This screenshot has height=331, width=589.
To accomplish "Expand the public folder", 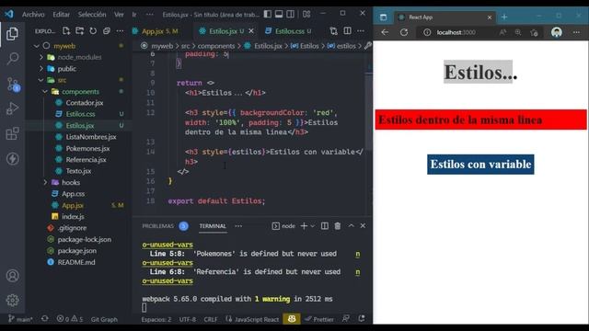I will pos(41,69).
